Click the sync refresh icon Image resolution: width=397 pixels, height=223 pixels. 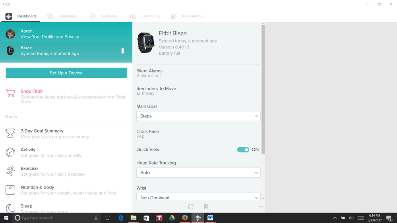pyautogui.click(x=191, y=207)
